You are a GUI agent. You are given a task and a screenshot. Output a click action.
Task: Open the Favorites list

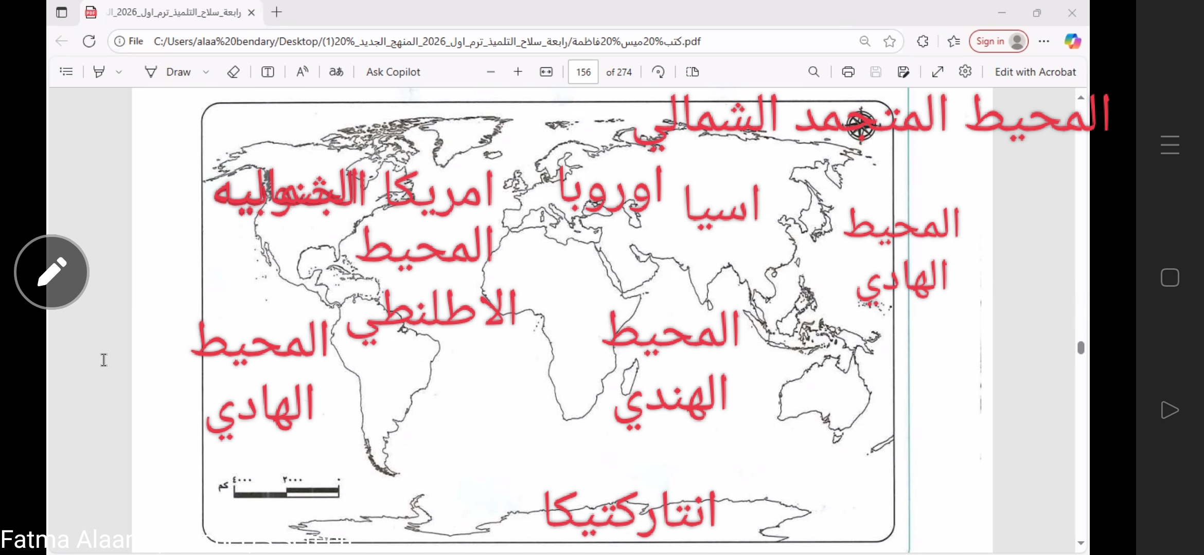pyautogui.click(x=953, y=41)
